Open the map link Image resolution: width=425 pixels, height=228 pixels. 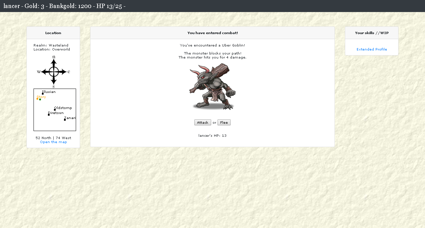pyautogui.click(x=53, y=142)
